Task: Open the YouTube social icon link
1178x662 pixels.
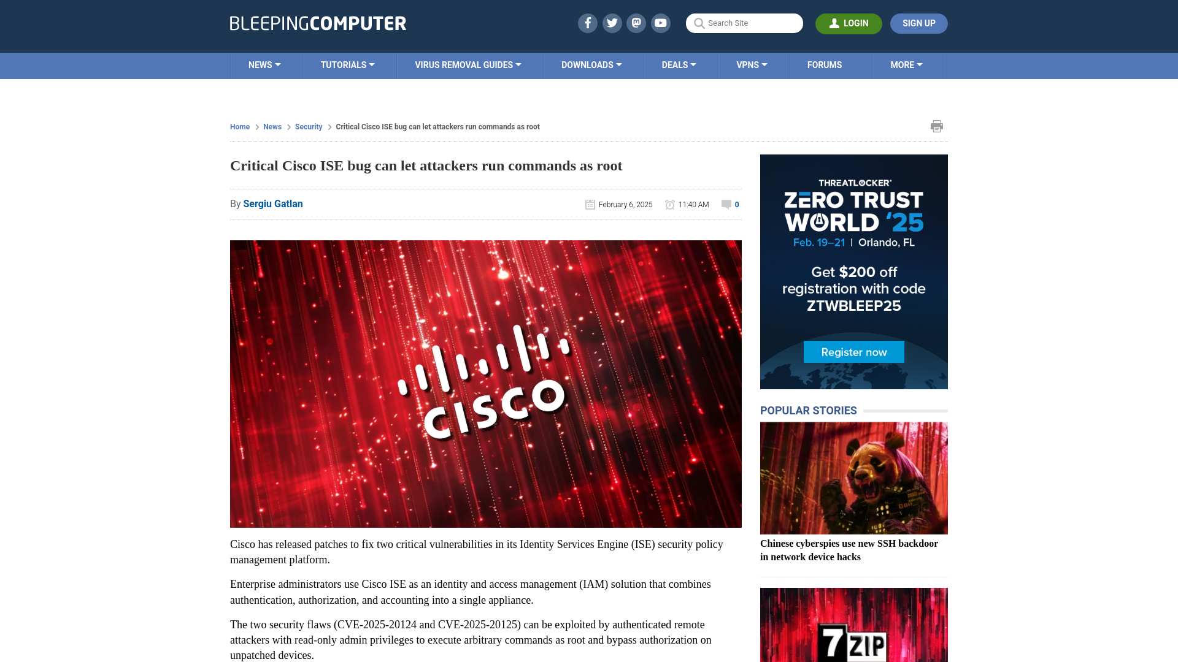Action: 661,23
